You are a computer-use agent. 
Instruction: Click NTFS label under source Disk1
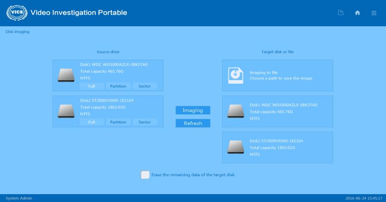[85, 78]
